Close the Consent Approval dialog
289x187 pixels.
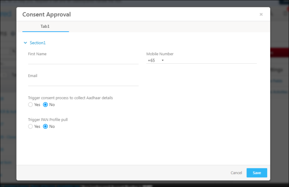261,15
